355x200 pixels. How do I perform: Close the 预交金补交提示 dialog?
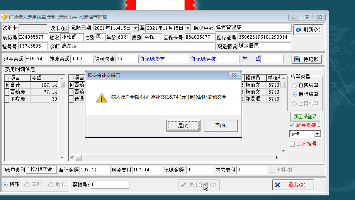pos(234,75)
